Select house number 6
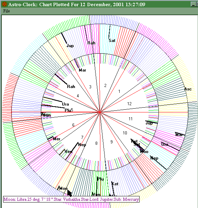This screenshot has width=198, height=208. (x=73, y=125)
